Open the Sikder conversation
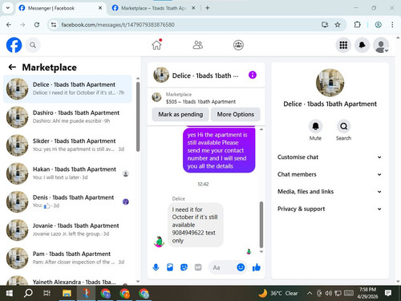The height and width of the screenshot is (301, 401). [67, 145]
